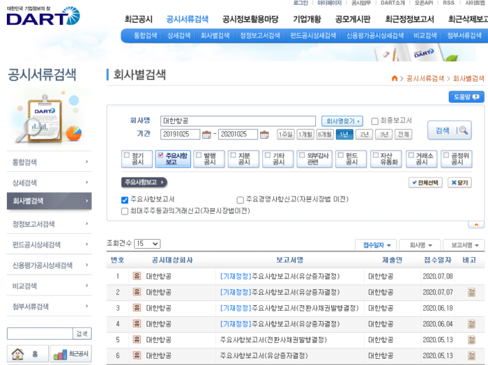Click the 유 market icon in row 3

pos(137,307)
